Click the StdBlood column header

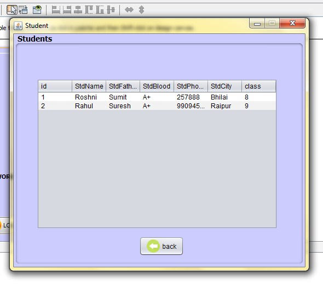157,86
